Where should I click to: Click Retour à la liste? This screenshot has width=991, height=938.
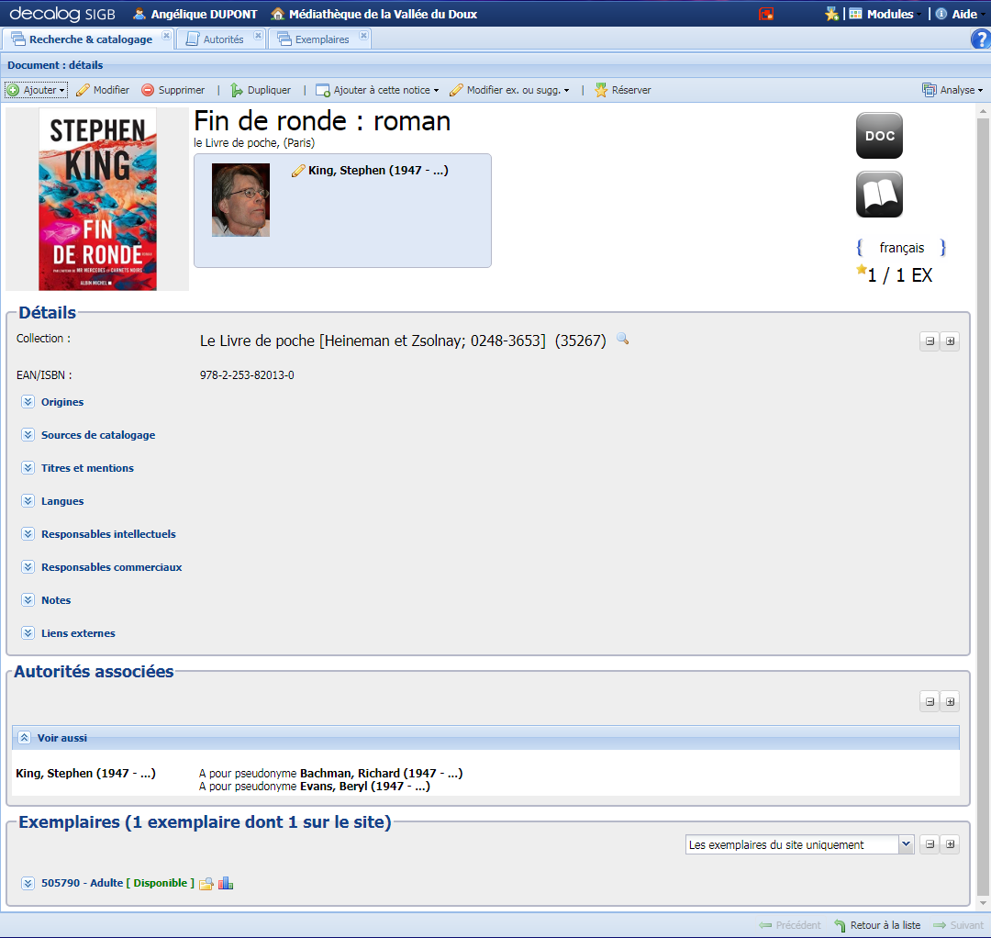coord(877,925)
